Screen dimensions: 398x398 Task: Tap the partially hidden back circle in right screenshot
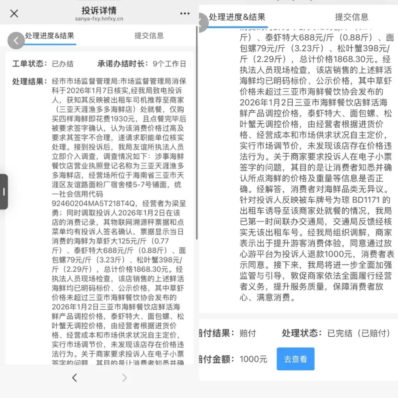pos(203,22)
